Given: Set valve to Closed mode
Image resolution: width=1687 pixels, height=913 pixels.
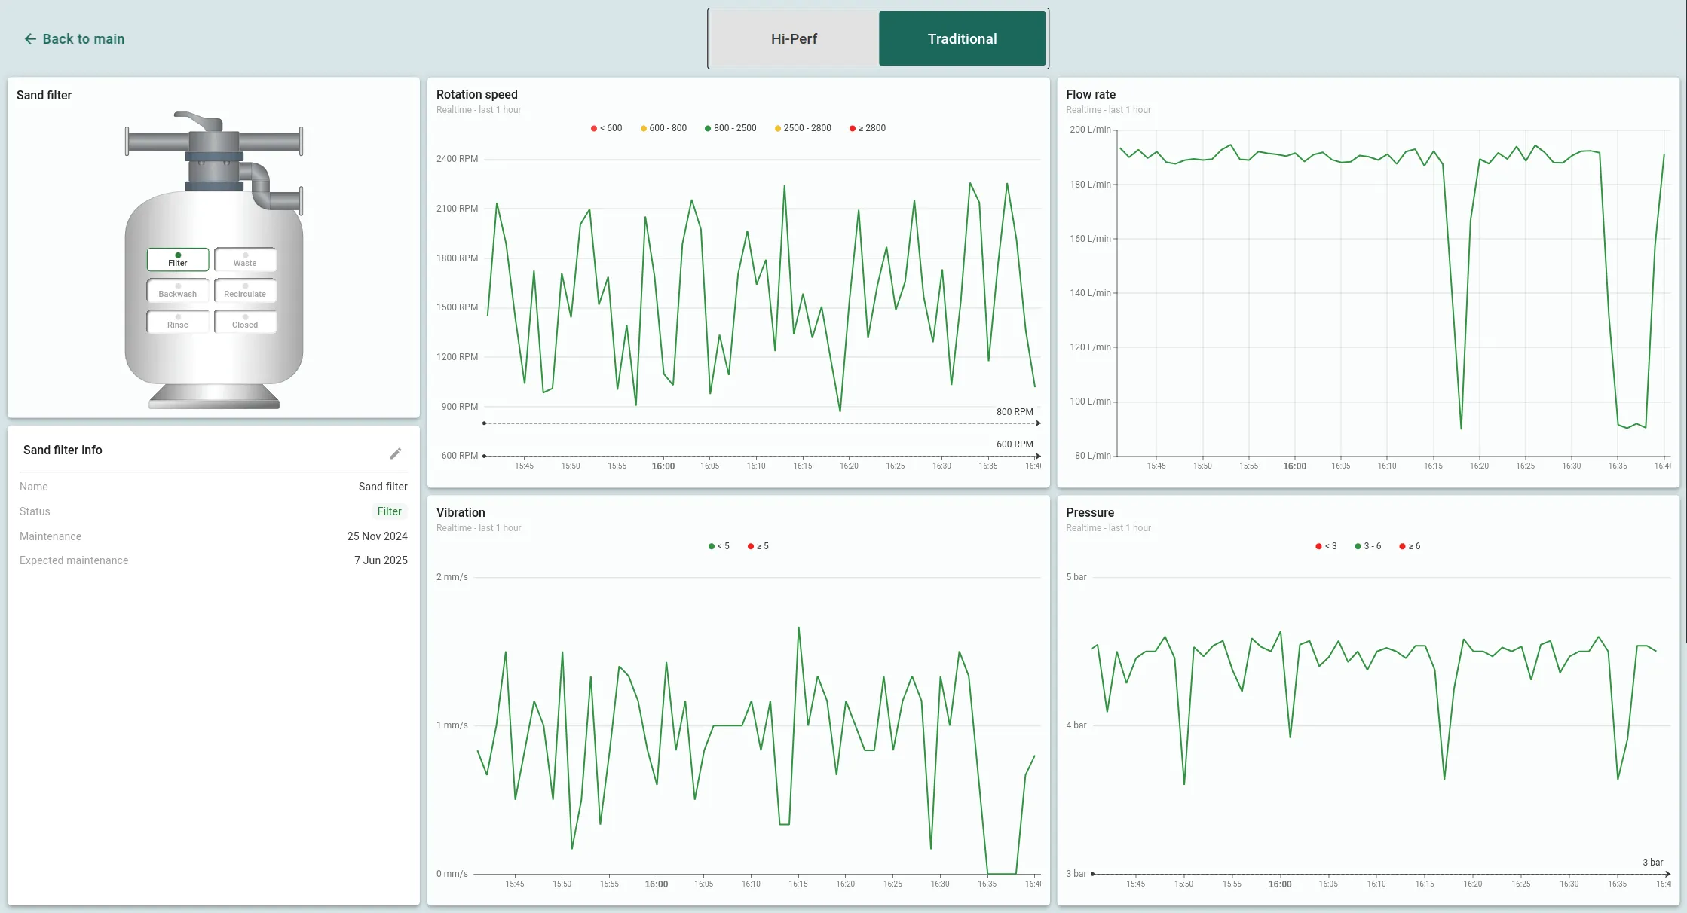Looking at the screenshot, I should 245,322.
